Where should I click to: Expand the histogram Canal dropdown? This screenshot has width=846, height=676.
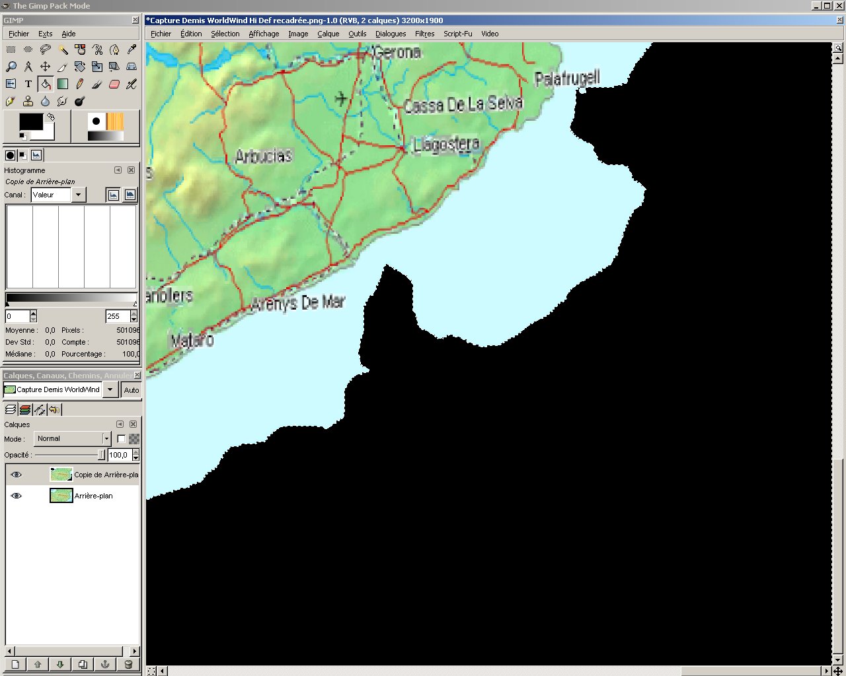click(x=79, y=195)
